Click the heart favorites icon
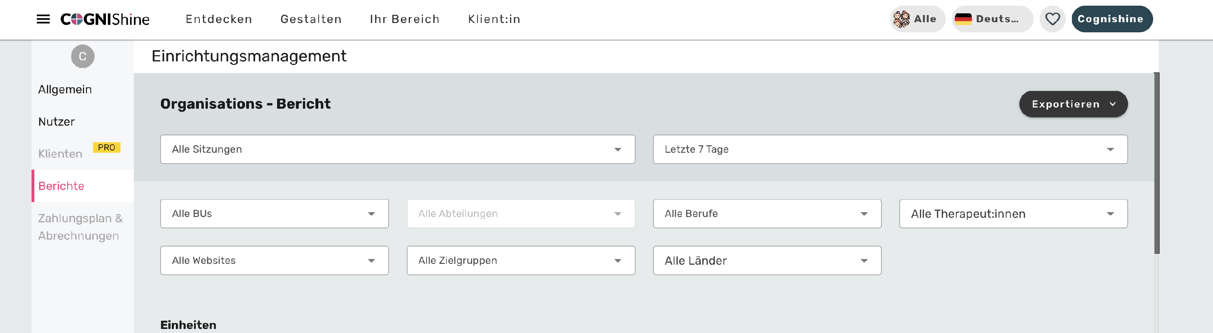The width and height of the screenshot is (1213, 333). click(x=1052, y=19)
